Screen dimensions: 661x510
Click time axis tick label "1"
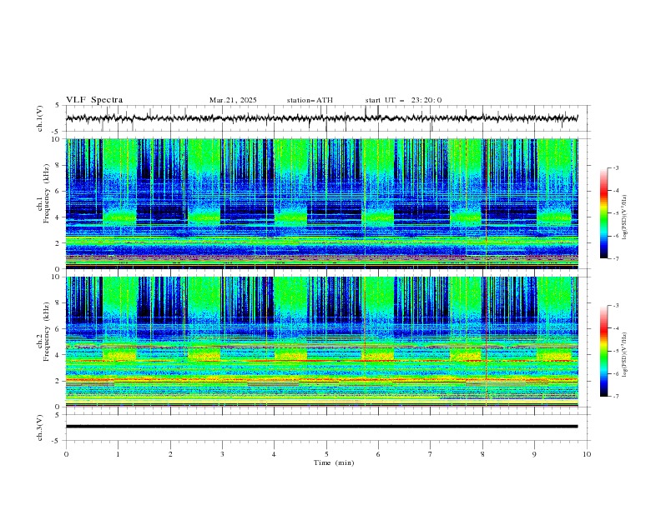tap(118, 454)
